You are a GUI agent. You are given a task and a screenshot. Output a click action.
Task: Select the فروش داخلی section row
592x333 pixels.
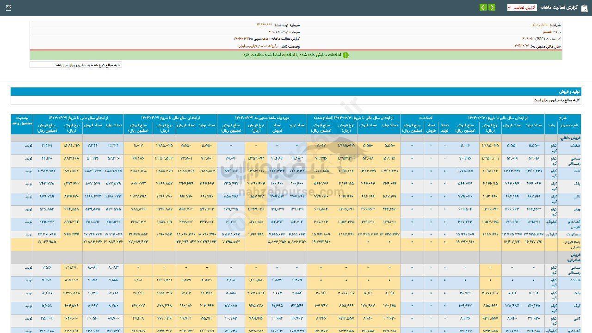296,138
